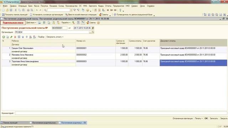228x128 pixels.
Task: Click the question mark help icon in document toolbar
Action: pos(98,23)
